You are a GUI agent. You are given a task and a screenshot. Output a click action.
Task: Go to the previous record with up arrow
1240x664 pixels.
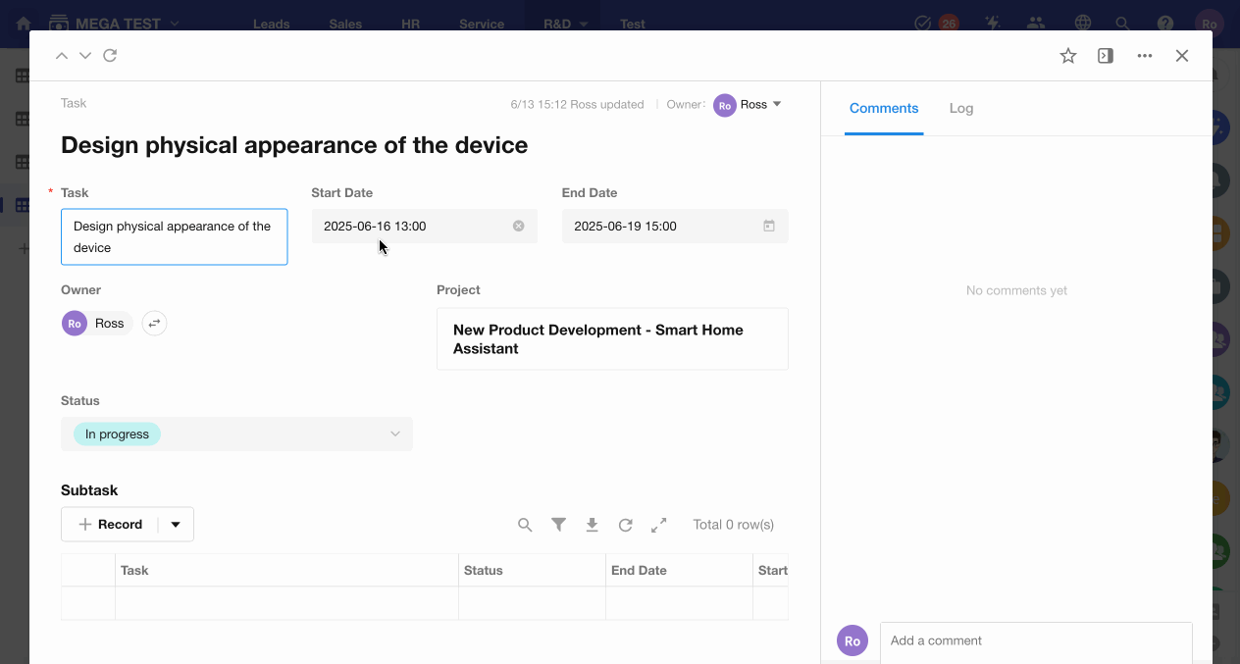point(62,56)
